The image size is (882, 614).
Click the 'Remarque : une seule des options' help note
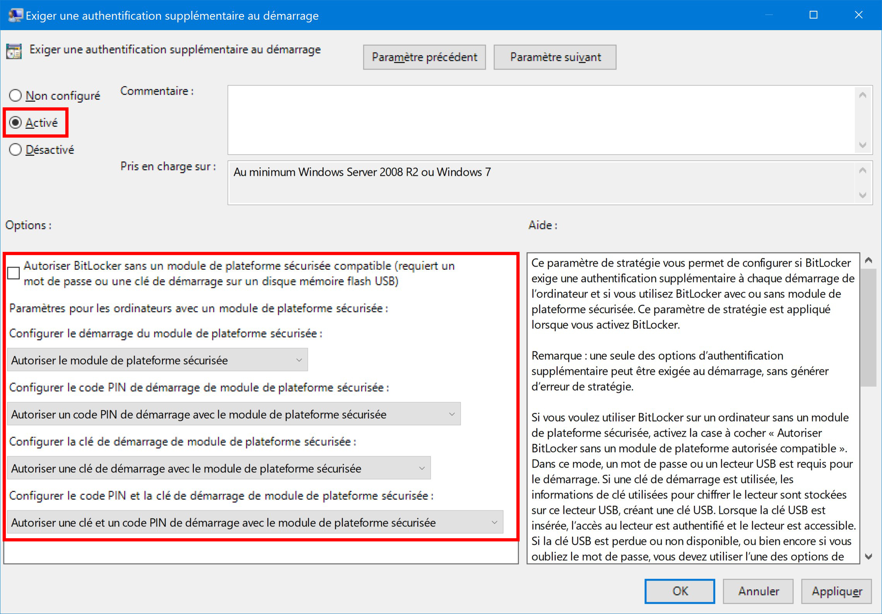point(680,371)
